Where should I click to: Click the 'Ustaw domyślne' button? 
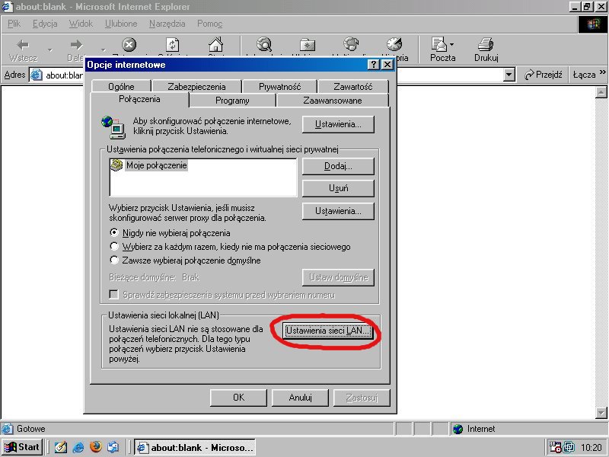(338, 277)
